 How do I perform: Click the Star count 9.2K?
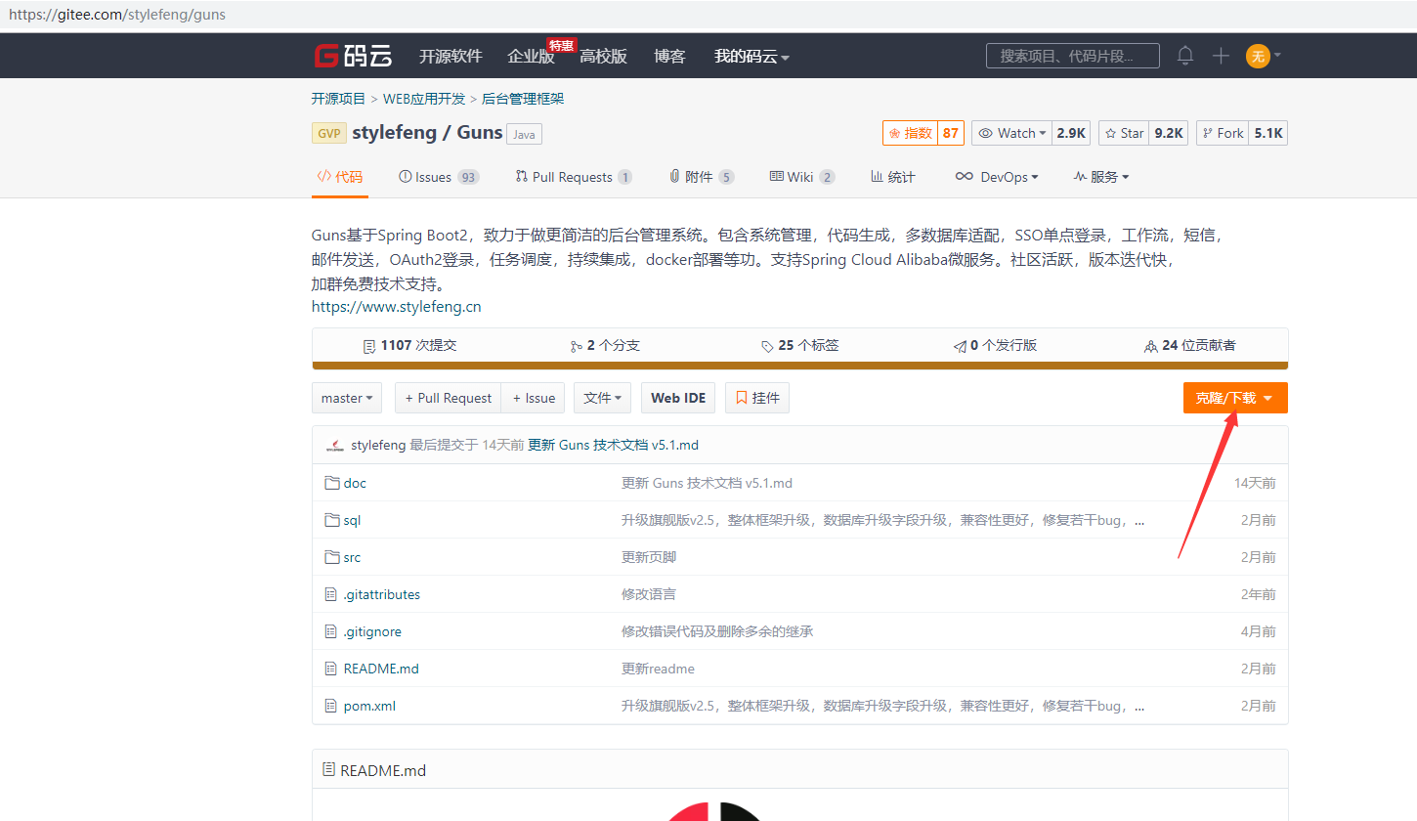(x=1170, y=133)
